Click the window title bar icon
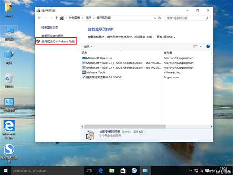 point(38,10)
